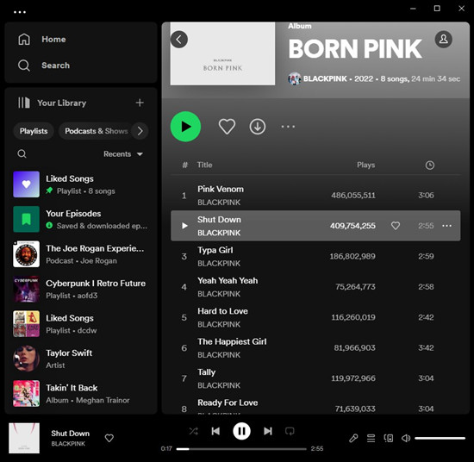Viewport: 474px width, 462px height.
Task: Skip to previous track
Action: [x=215, y=431]
